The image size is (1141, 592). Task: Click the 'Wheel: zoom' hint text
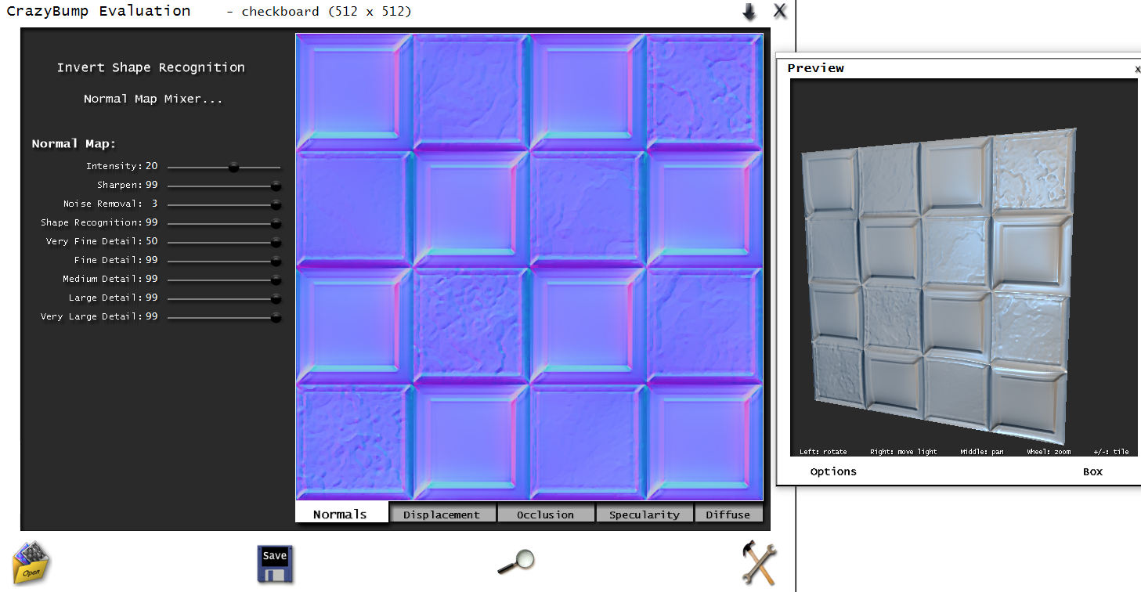point(1049,452)
